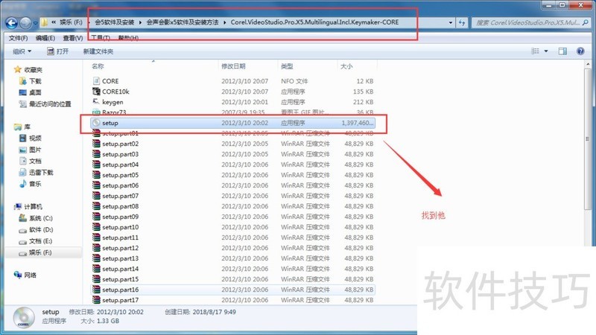
Task: Select setup.part13 archive icon
Action: (96, 258)
